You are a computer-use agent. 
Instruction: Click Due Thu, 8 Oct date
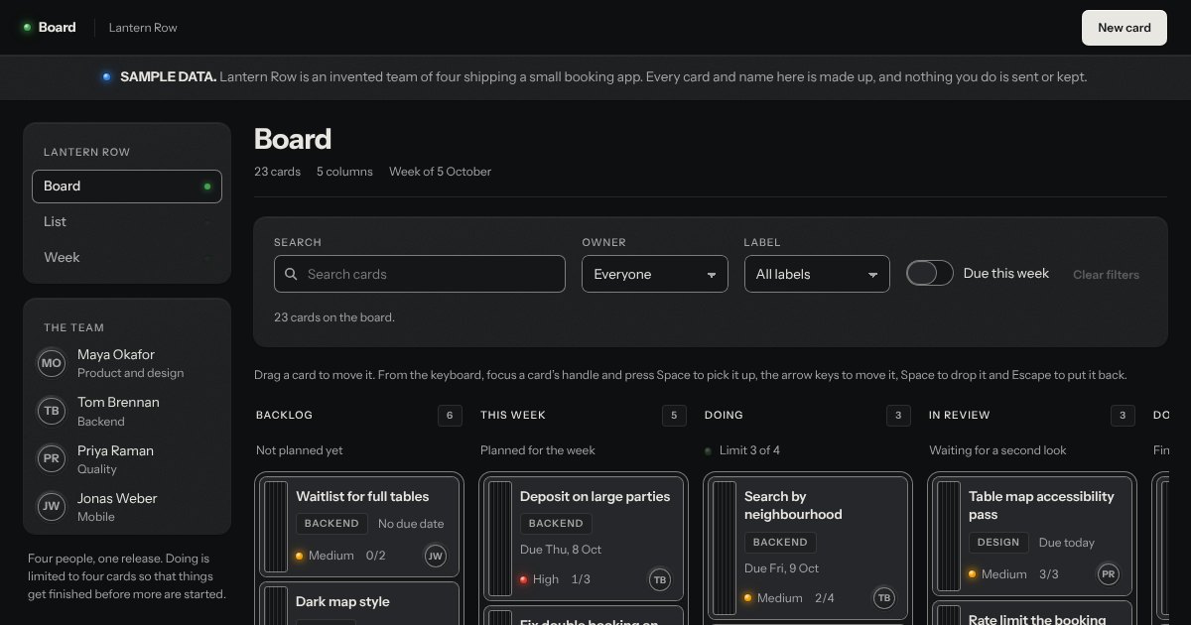(x=561, y=550)
